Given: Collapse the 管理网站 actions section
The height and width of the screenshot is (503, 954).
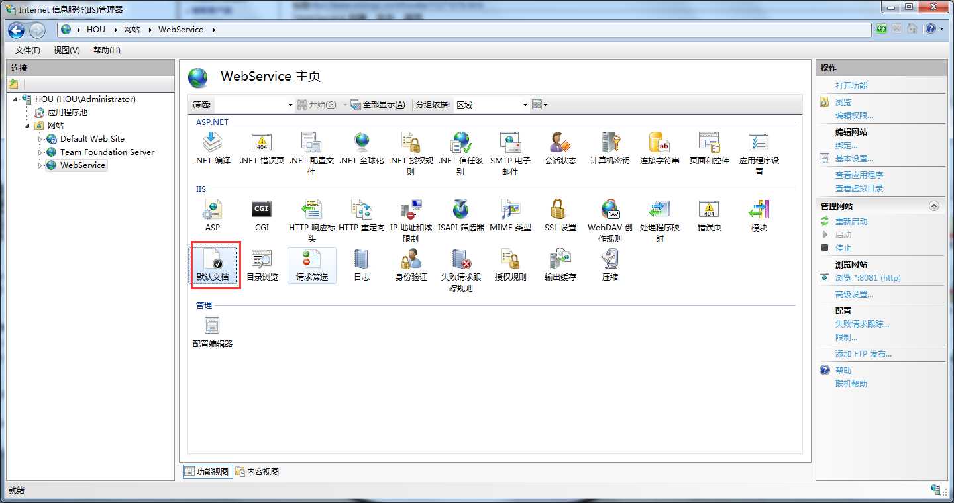Looking at the screenshot, I should (934, 206).
